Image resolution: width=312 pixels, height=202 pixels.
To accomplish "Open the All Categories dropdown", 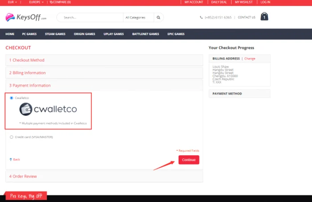I will (139, 17).
